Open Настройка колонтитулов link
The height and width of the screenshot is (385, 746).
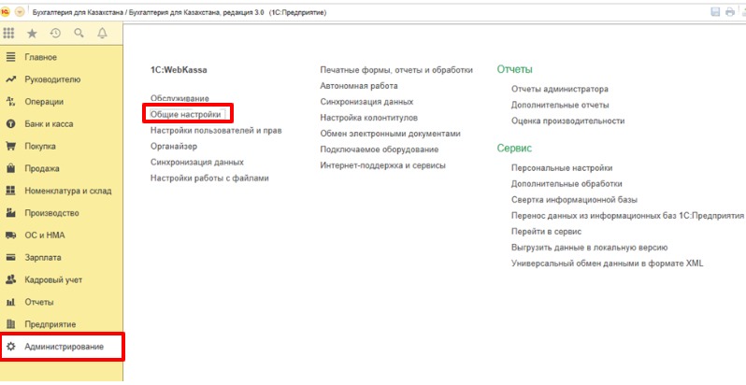tap(369, 118)
